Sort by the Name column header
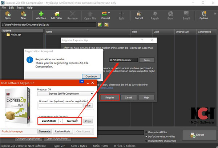Screen dimensions: 218x148 click(x=88, y=32)
